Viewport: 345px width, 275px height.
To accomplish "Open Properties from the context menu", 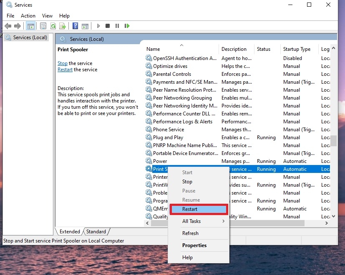I will (x=198, y=245).
